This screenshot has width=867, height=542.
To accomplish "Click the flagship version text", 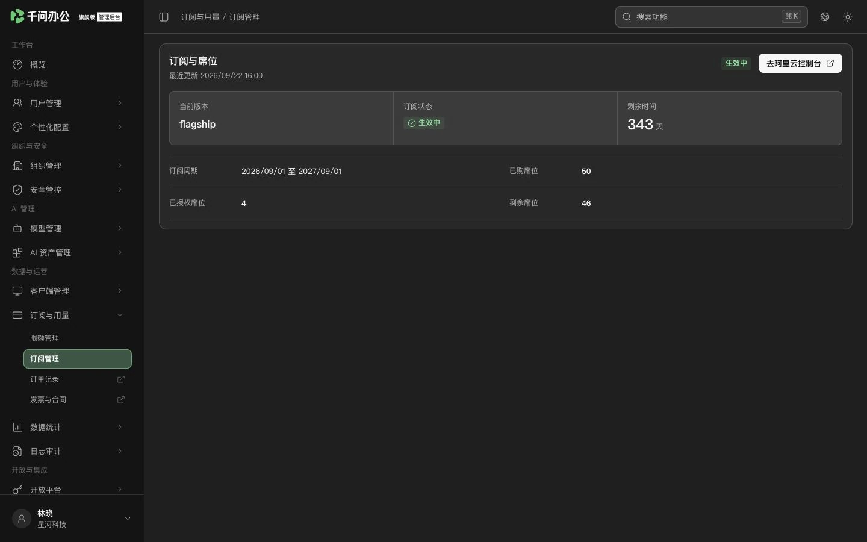I will pos(197,125).
